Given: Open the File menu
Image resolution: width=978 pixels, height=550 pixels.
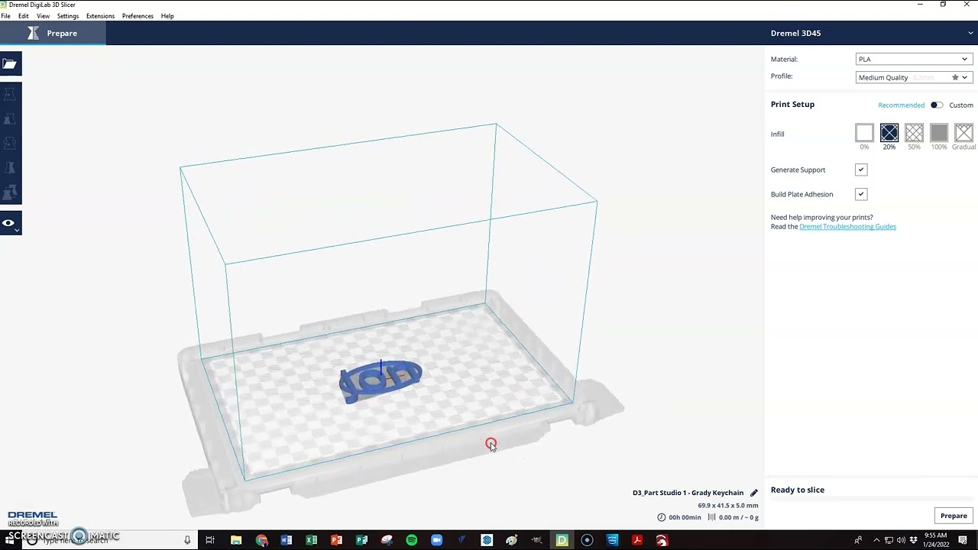Looking at the screenshot, I should (x=6, y=16).
